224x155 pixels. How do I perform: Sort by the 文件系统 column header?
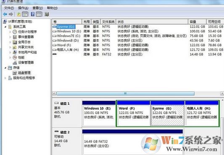[108, 22]
